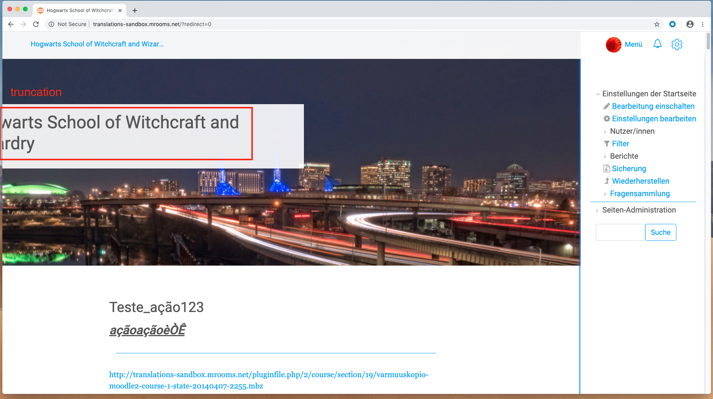The image size is (713, 399).
Task: Collapse Einstellungen der Startseite section
Action: pyautogui.click(x=598, y=94)
